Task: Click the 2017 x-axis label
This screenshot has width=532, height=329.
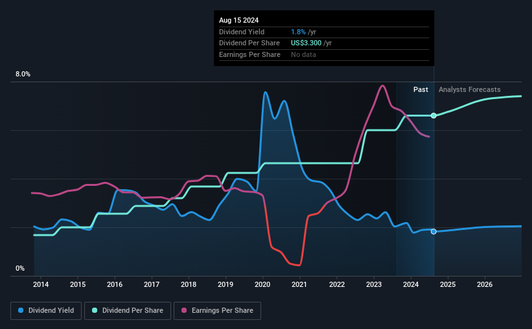Action: (152, 284)
